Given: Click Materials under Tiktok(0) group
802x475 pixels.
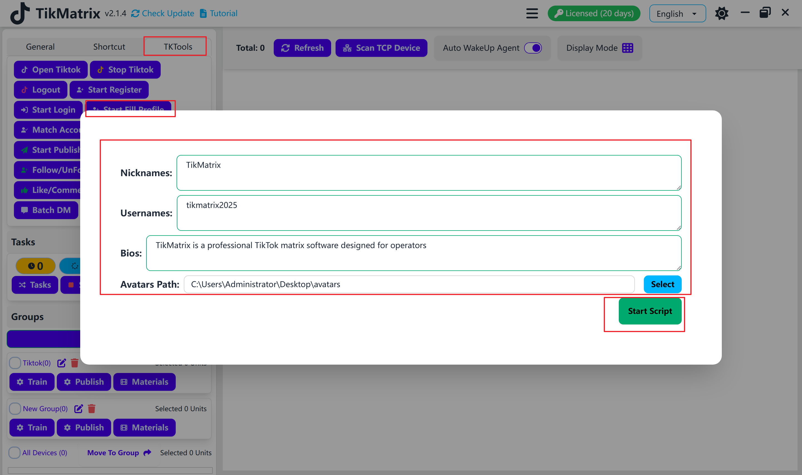Looking at the screenshot, I should coord(145,382).
